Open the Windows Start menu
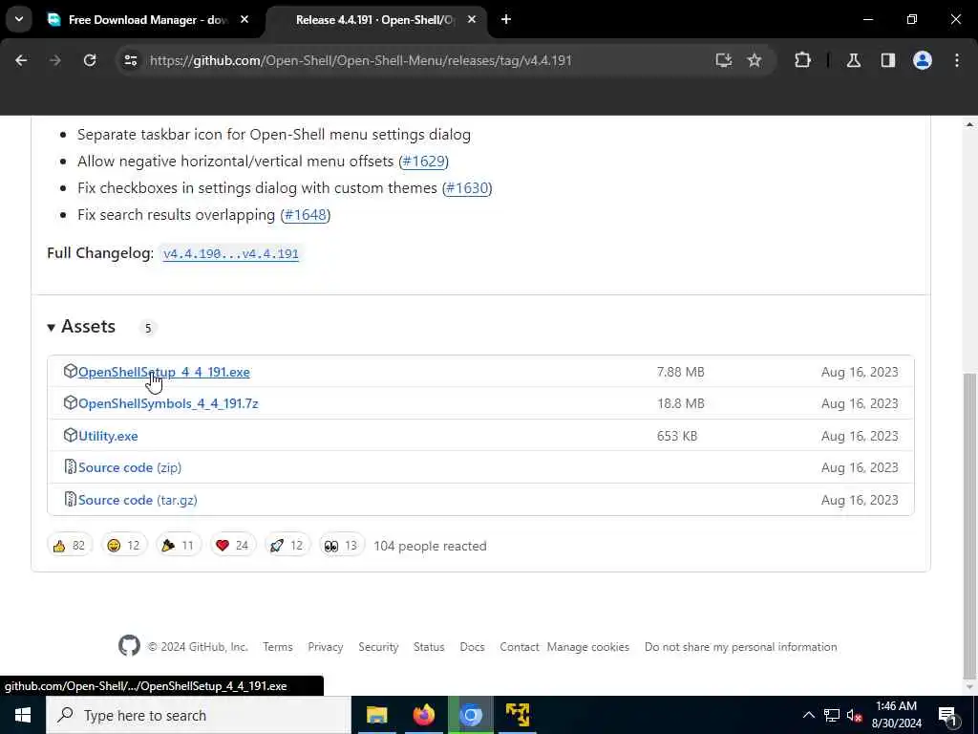Screen dimensions: 978x734 click(x=23, y=715)
